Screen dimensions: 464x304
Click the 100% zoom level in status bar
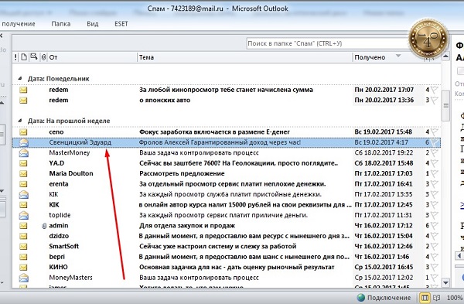coord(455,298)
